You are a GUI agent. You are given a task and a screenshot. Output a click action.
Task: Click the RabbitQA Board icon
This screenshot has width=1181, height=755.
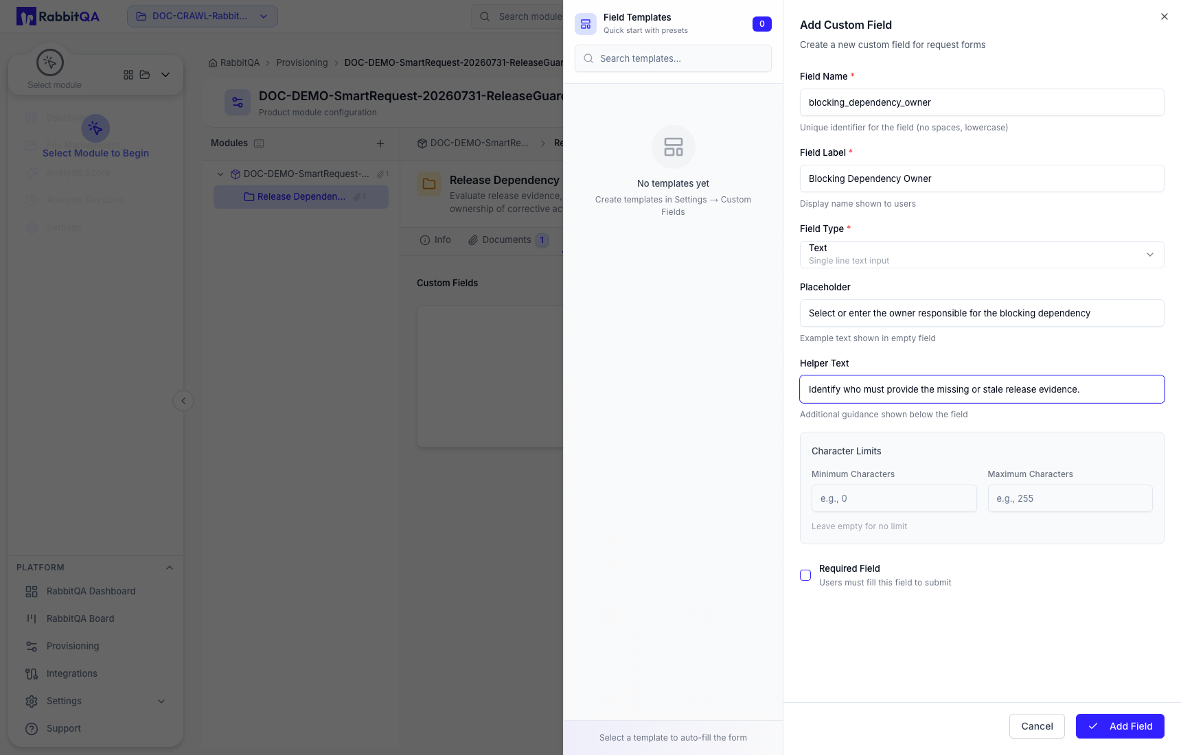pos(32,618)
